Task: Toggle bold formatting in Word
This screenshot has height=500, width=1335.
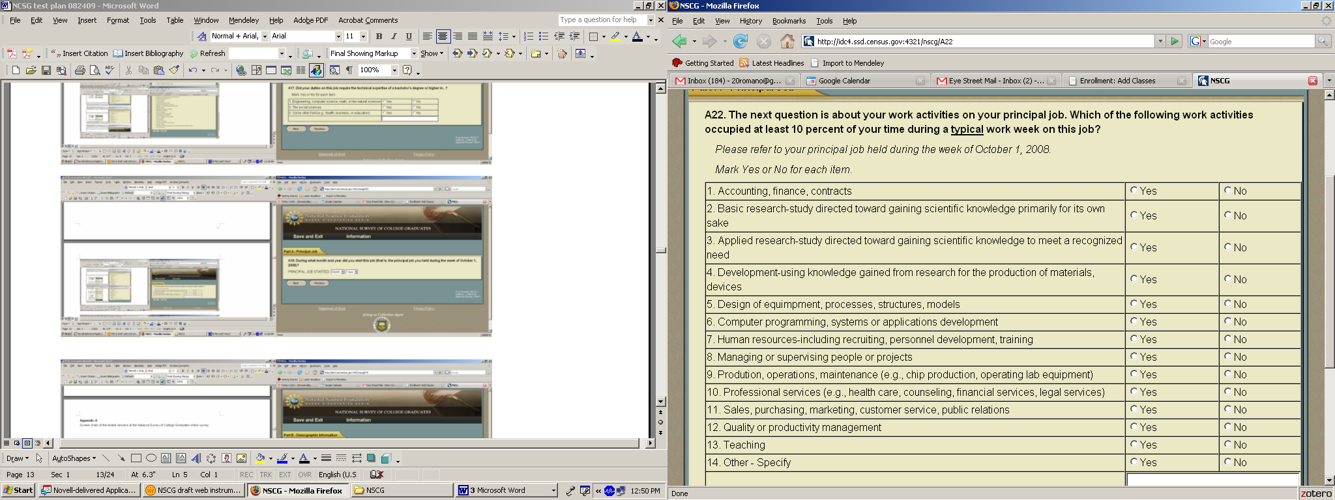Action: click(x=379, y=36)
